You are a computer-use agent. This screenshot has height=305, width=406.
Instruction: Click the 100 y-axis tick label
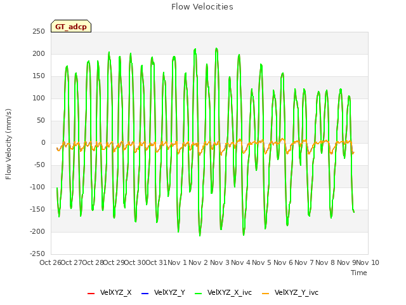point(39,98)
